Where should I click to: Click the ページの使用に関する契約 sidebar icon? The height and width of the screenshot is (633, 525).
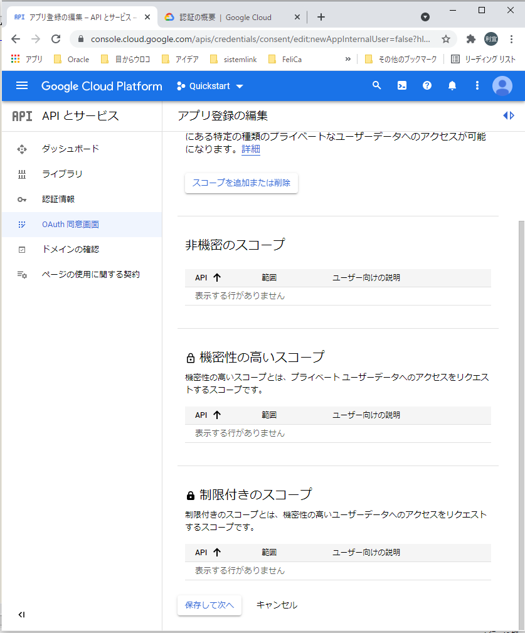21,274
